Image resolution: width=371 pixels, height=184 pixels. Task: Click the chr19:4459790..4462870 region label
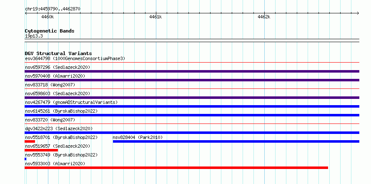pyautogui.click(x=53, y=9)
